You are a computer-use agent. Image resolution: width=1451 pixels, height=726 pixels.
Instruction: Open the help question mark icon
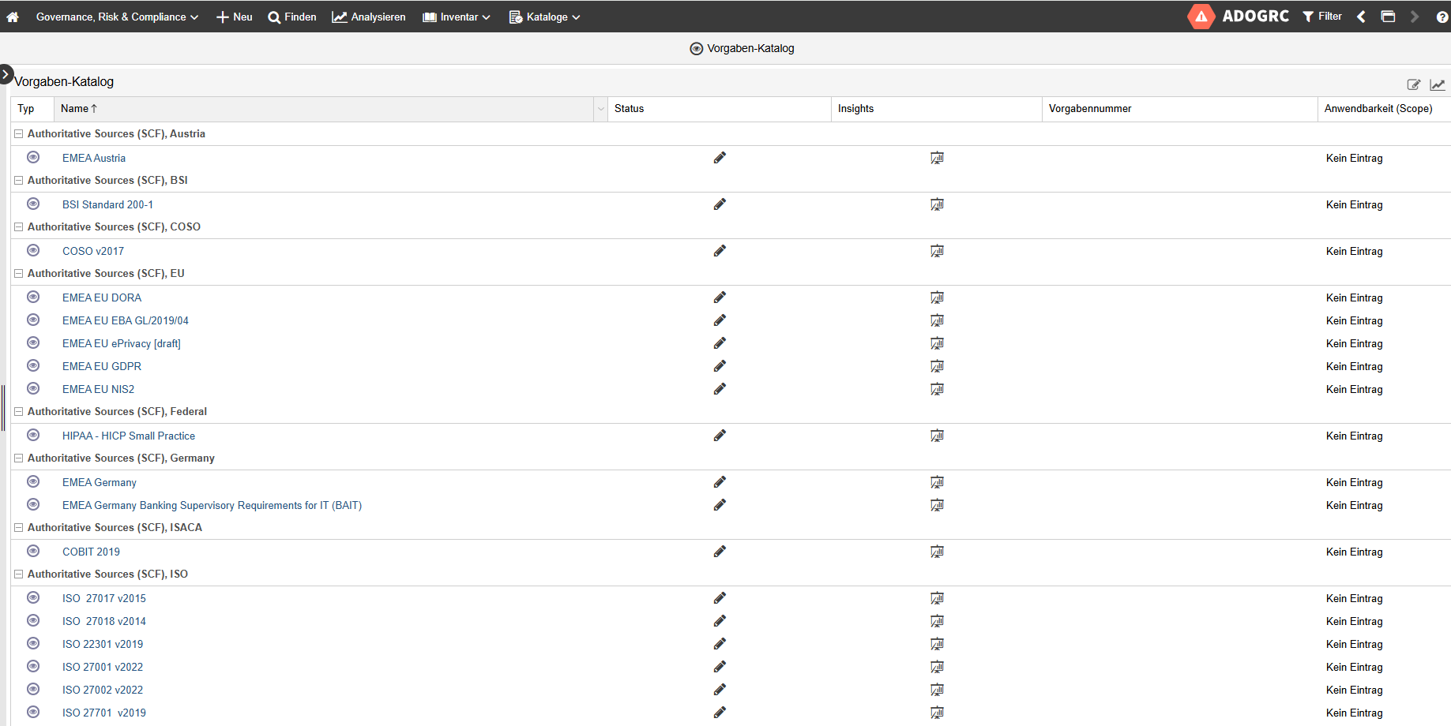[1442, 17]
